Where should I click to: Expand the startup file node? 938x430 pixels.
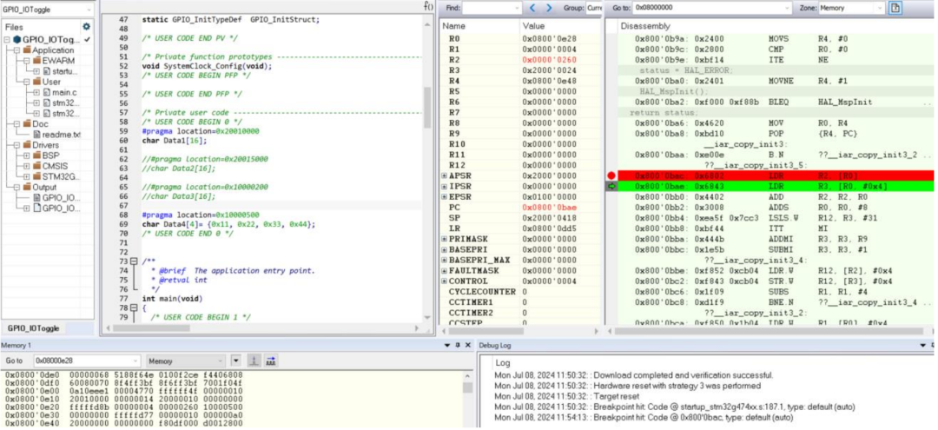click(36, 71)
